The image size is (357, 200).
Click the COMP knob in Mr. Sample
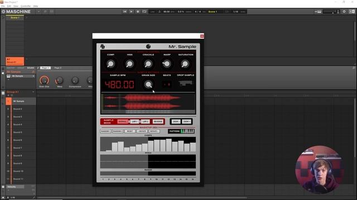[x=110, y=64]
